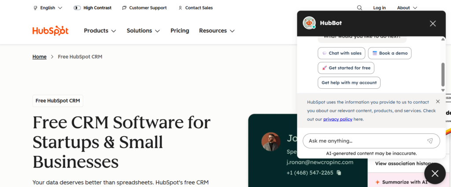Click the contact profile photo

click(x=270, y=142)
